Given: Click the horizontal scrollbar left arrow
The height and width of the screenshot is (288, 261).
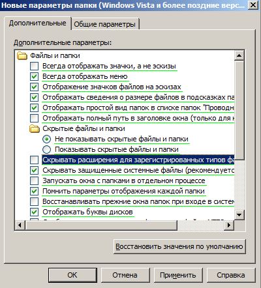Looking at the screenshot, I should coord(20,225).
